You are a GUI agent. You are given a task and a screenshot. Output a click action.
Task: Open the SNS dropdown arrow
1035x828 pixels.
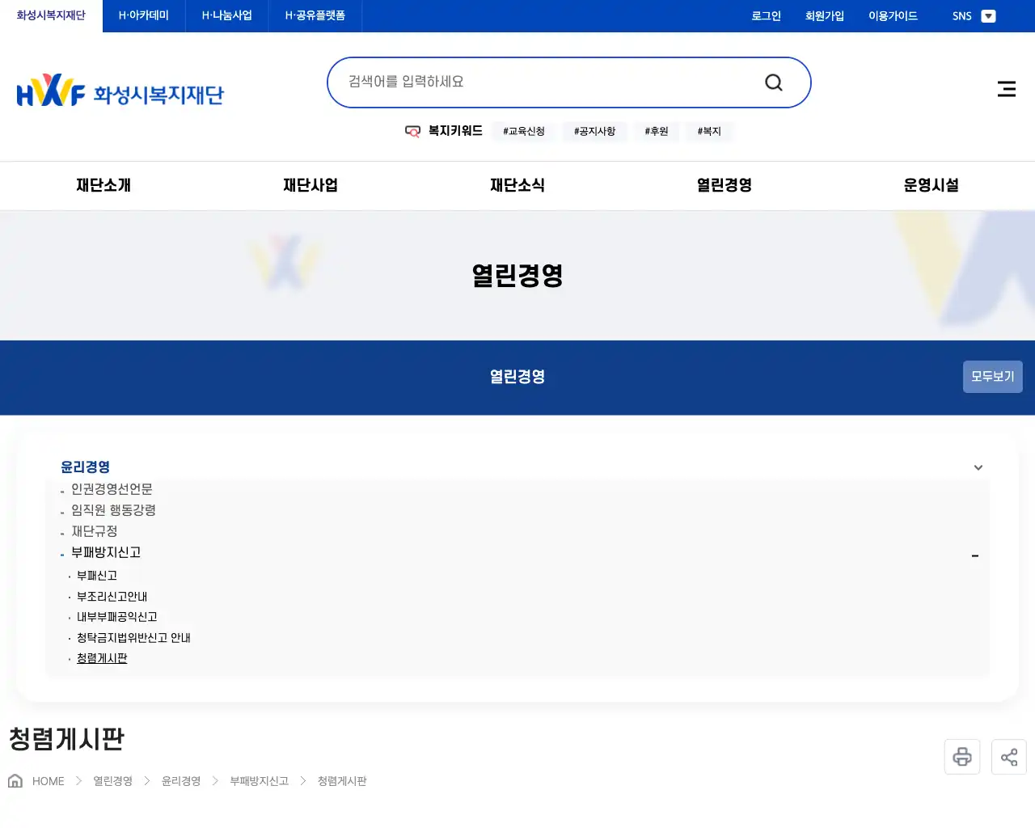pos(988,15)
